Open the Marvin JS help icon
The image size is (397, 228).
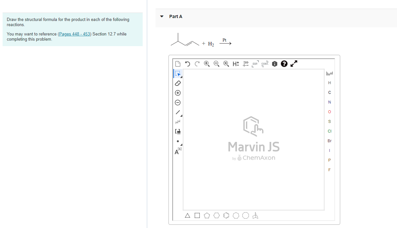pyautogui.click(x=284, y=64)
